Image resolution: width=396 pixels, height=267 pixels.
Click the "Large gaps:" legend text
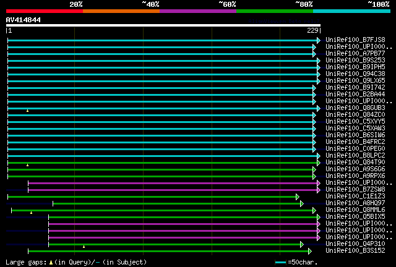[26, 263]
